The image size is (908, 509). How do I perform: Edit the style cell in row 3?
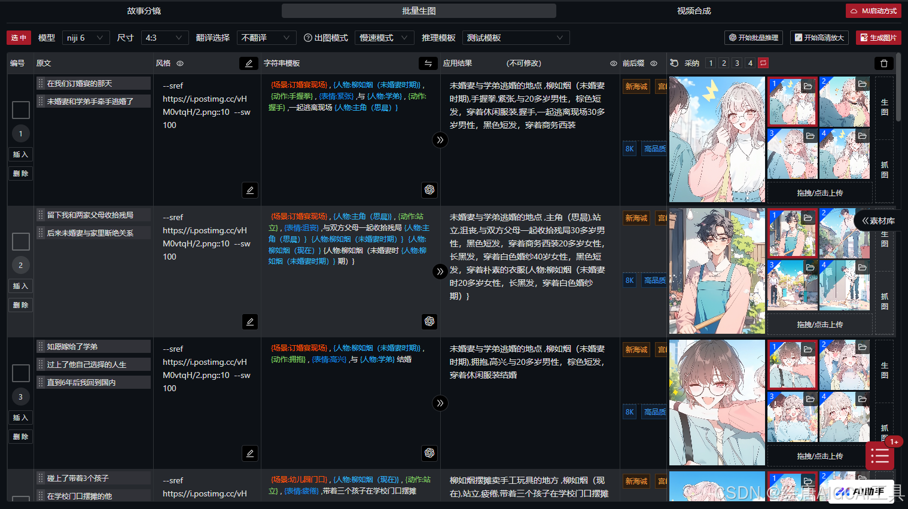coord(250,453)
